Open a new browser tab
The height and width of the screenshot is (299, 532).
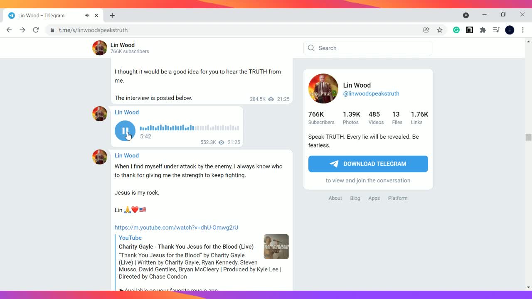point(112,15)
